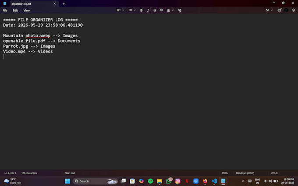Apply strikethrough formatting
The width and height of the screenshot is (298, 186).
155,10
